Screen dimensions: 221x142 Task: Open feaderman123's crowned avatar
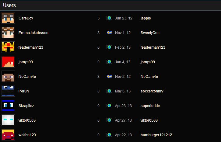coord(8,47)
